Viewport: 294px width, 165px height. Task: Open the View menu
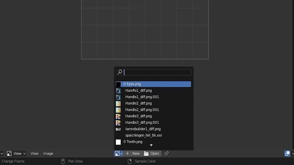[x=34, y=154]
